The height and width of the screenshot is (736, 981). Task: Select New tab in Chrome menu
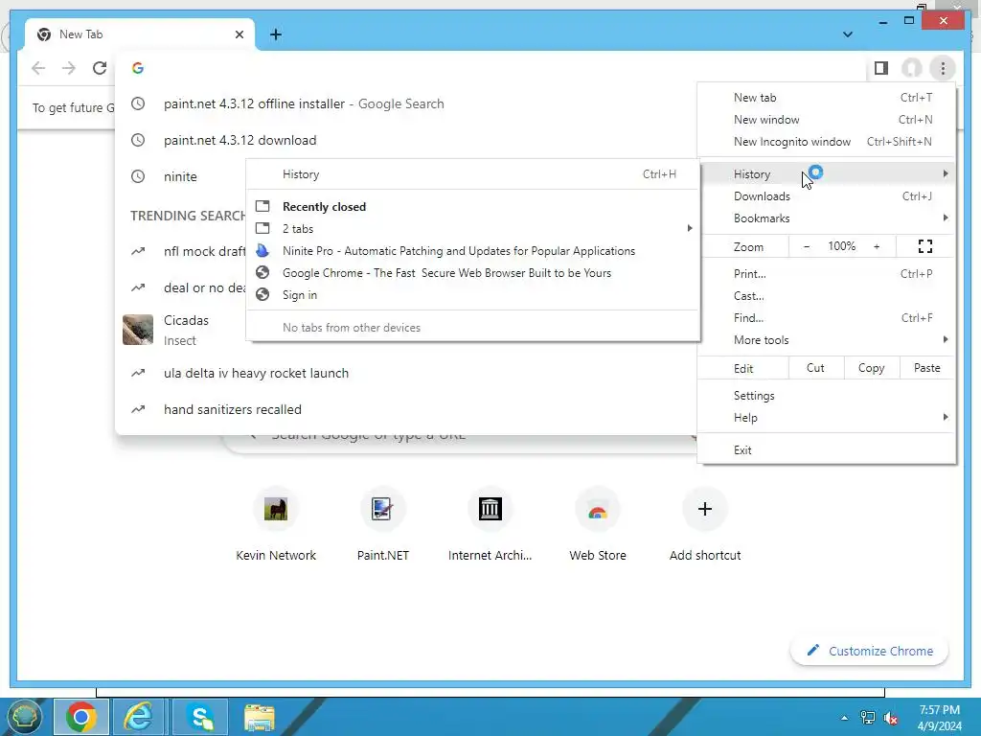(827, 98)
